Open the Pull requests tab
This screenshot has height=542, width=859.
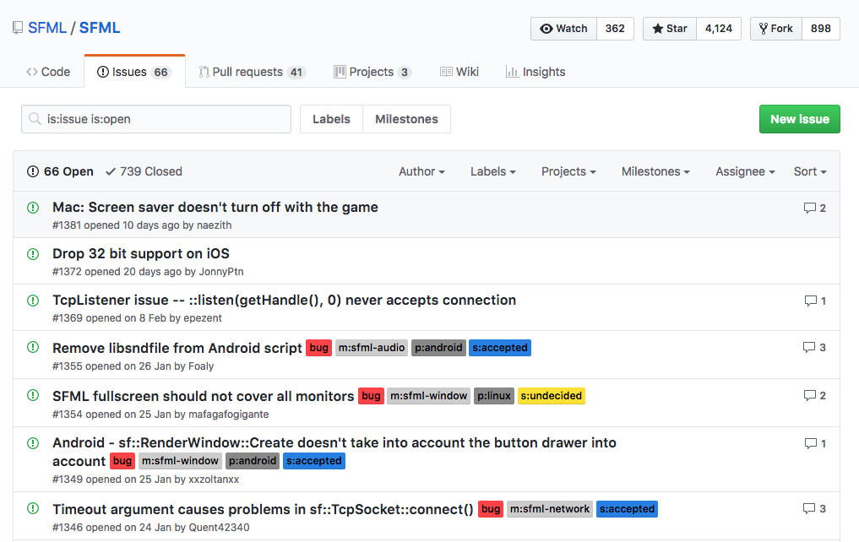[x=252, y=72]
